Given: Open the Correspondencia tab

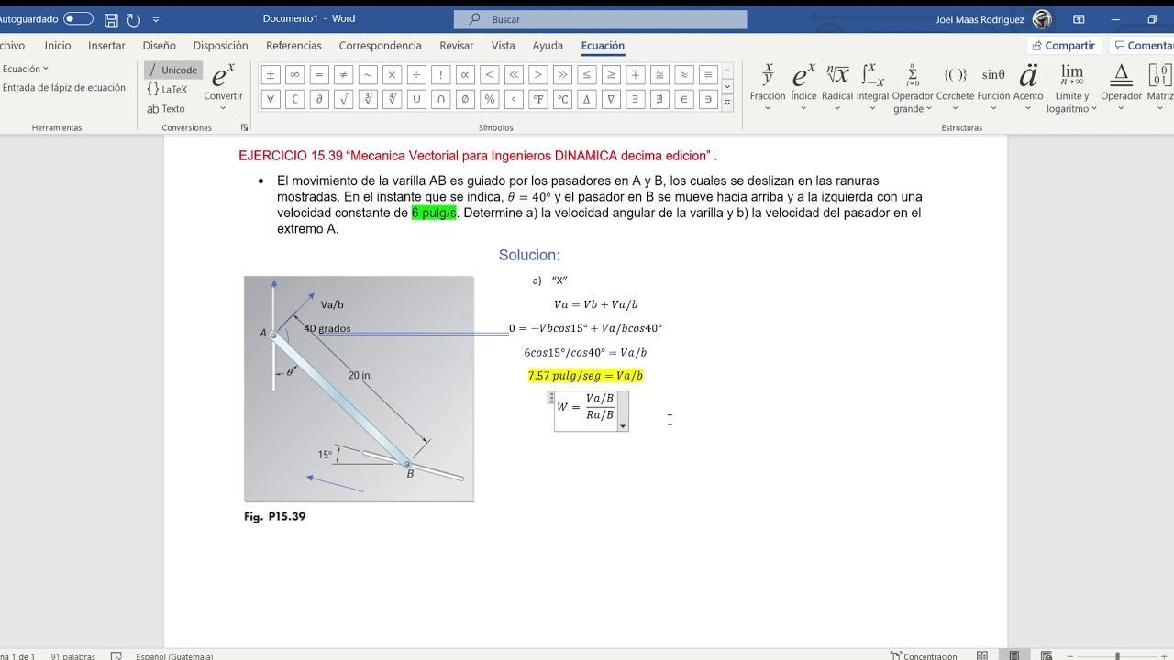Looking at the screenshot, I should point(381,46).
